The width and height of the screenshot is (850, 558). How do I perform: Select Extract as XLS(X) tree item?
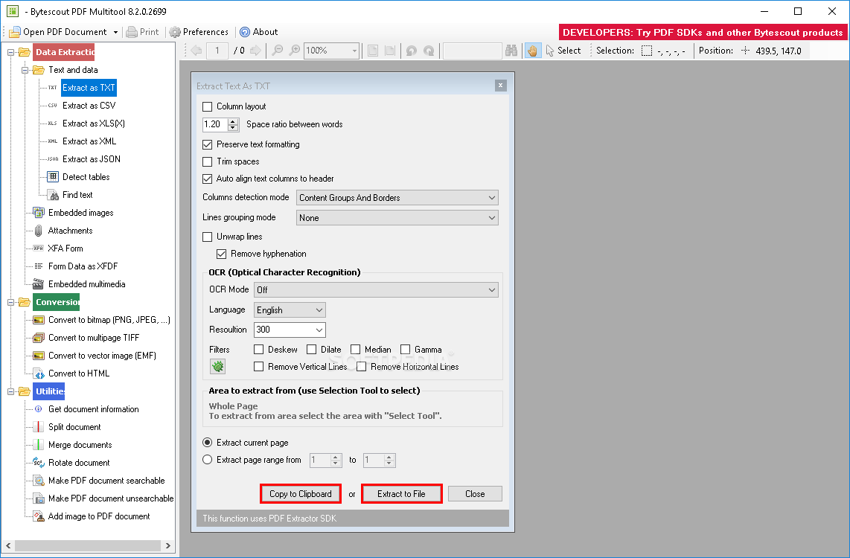pyautogui.click(x=93, y=124)
